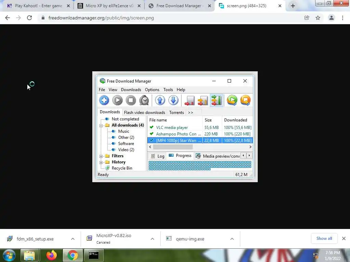Expand the History tree node in image
350x262 pixels.
click(101, 162)
